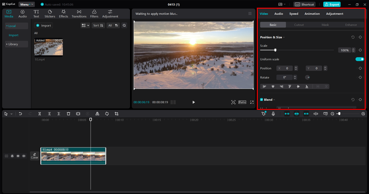369x194 pixels.
Task: Delete the selected clip with the trash icon
Action: [x=68, y=114]
